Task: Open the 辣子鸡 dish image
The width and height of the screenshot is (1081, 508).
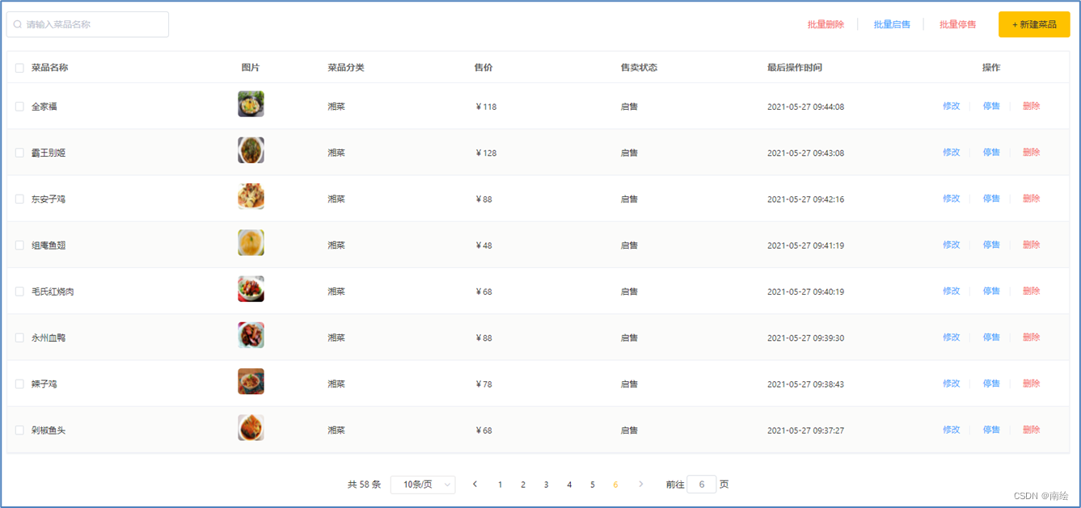Action: click(251, 381)
